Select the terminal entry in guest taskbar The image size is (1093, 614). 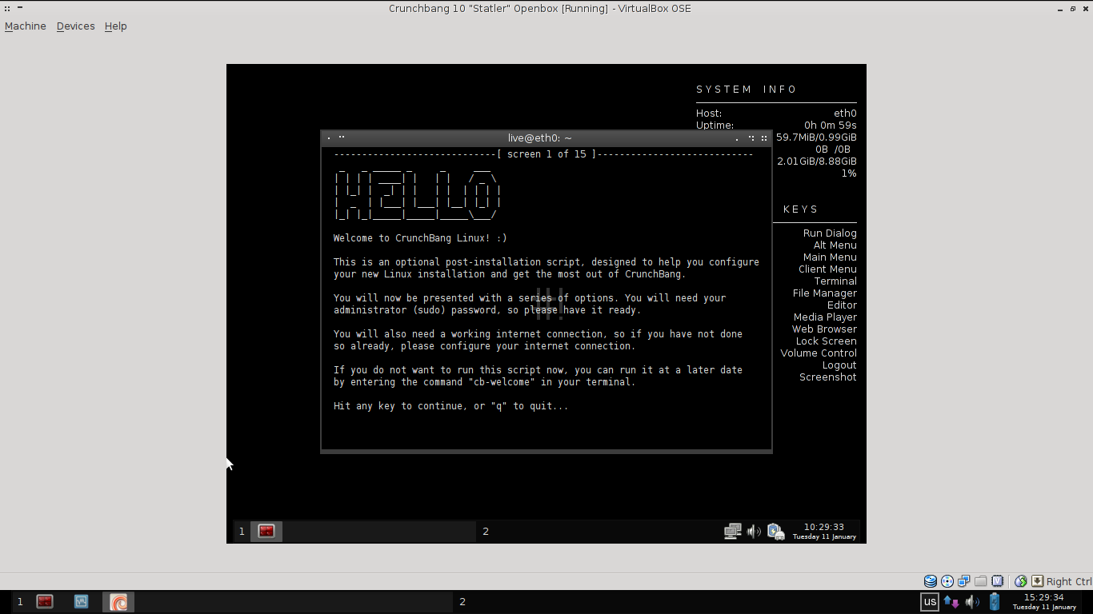265,531
